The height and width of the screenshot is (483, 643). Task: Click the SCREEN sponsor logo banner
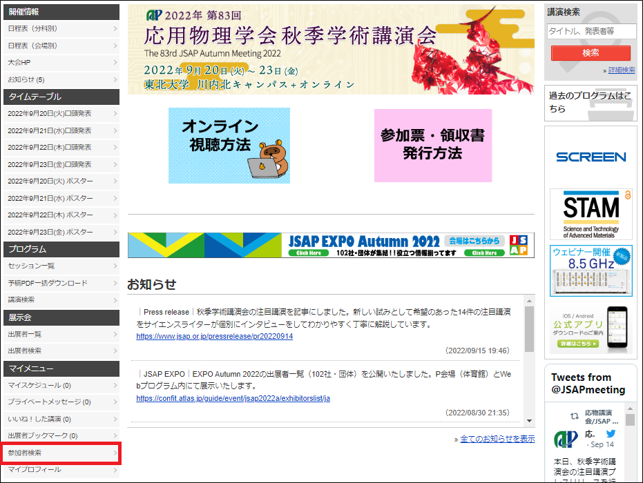(591, 157)
